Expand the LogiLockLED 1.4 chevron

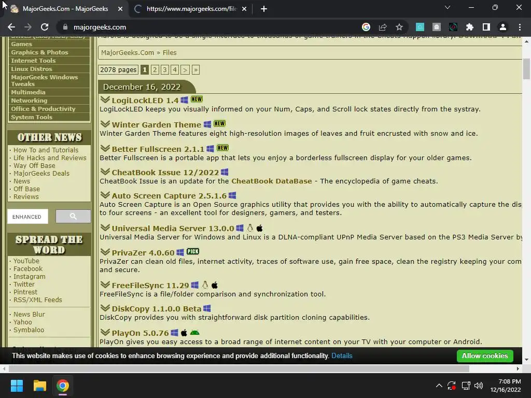(105, 99)
